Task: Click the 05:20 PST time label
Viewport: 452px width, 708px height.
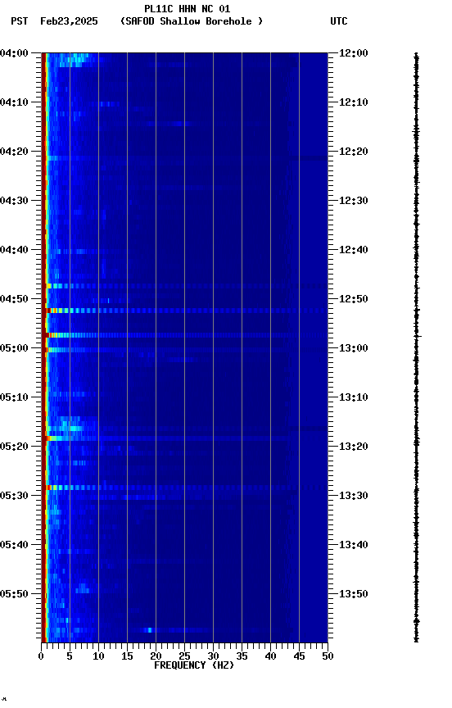Action: click(x=14, y=447)
